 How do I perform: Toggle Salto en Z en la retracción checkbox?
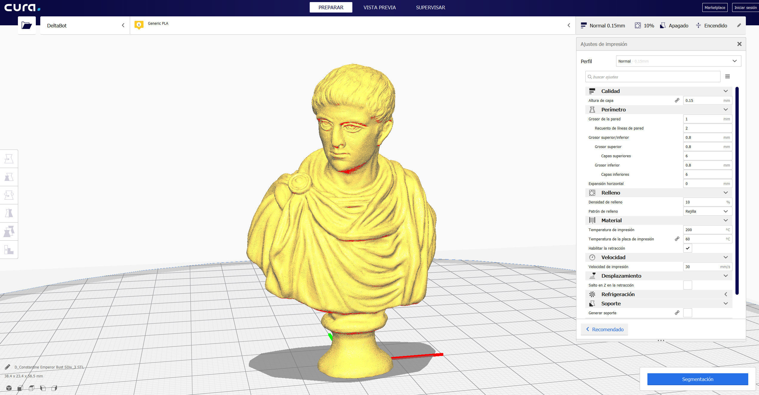coord(687,285)
